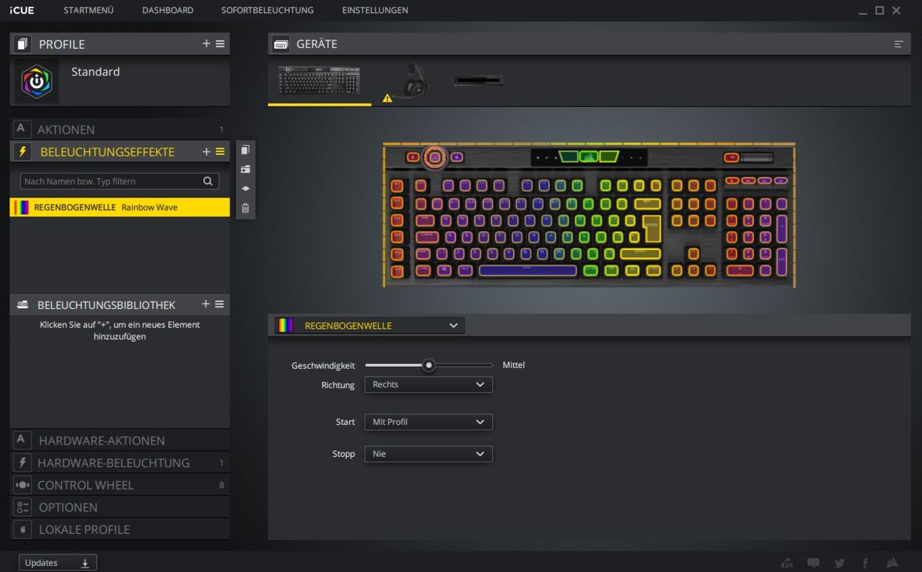Open the Stopp dropdown showing Nie
This screenshot has height=572, width=922.
tap(428, 454)
